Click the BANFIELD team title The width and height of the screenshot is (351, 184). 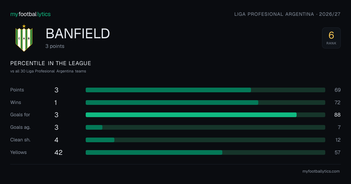[x=78, y=34]
